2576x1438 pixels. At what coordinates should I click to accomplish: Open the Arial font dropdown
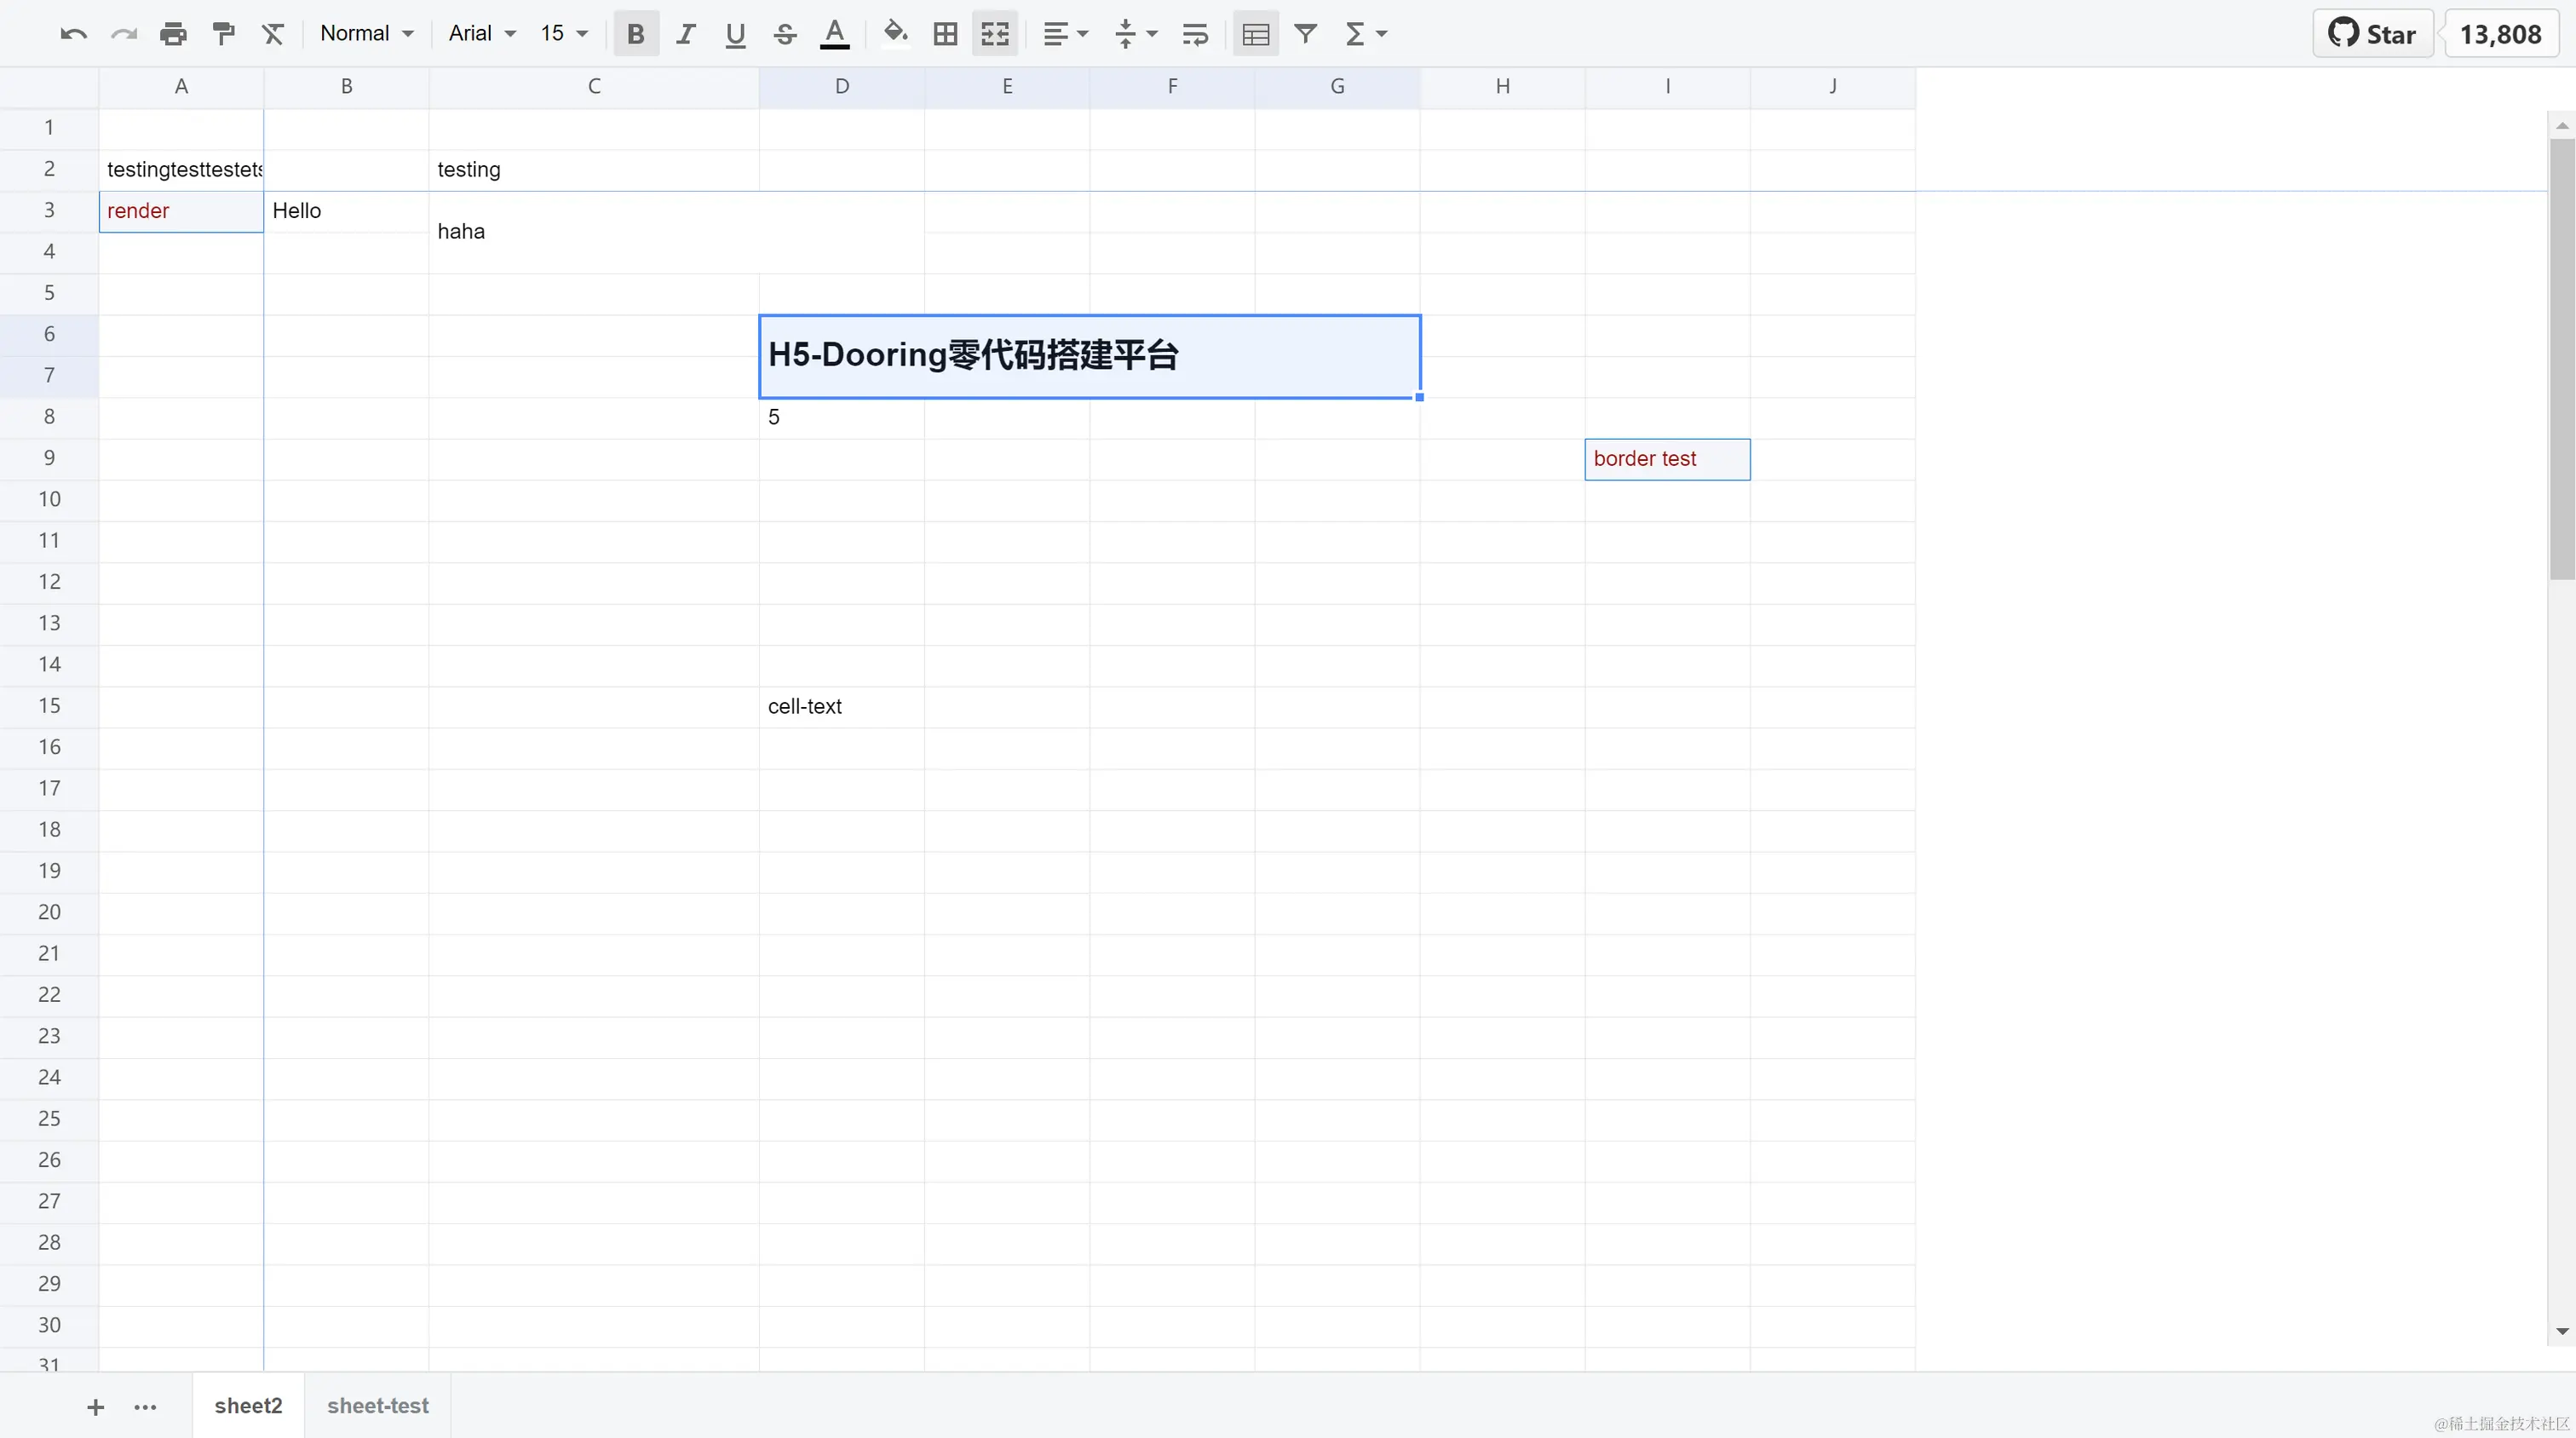(x=481, y=34)
